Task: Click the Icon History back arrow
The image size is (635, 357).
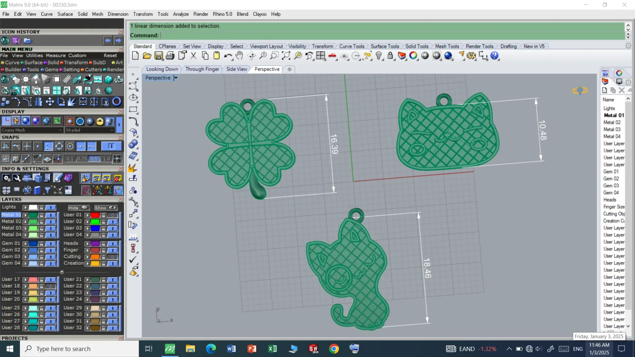Action: (108, 40)
